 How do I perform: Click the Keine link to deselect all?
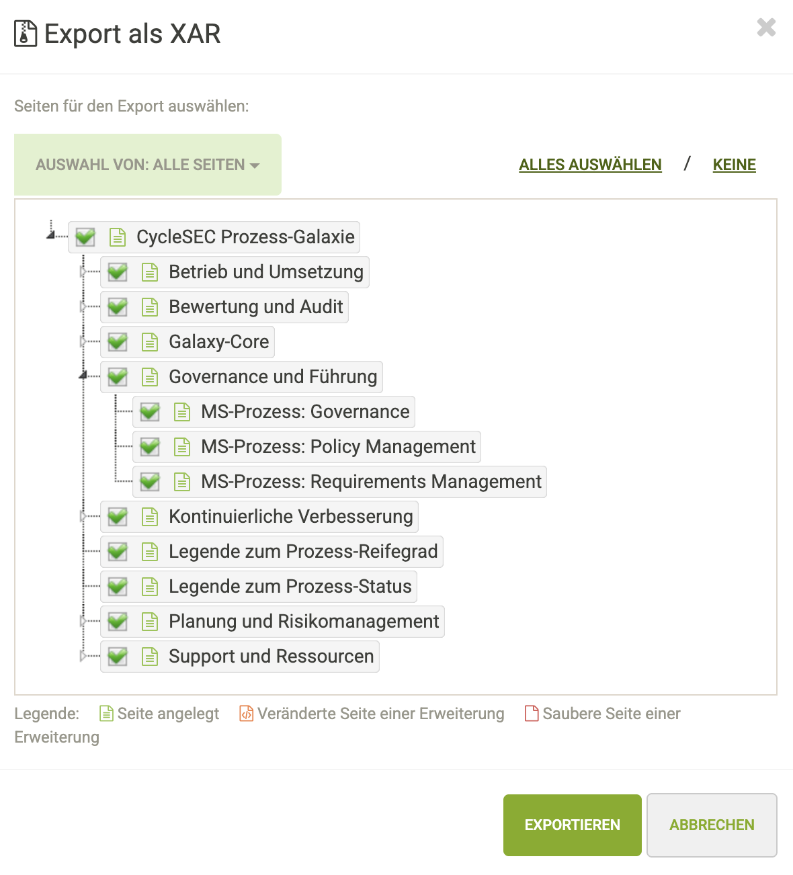pos(734,165)
